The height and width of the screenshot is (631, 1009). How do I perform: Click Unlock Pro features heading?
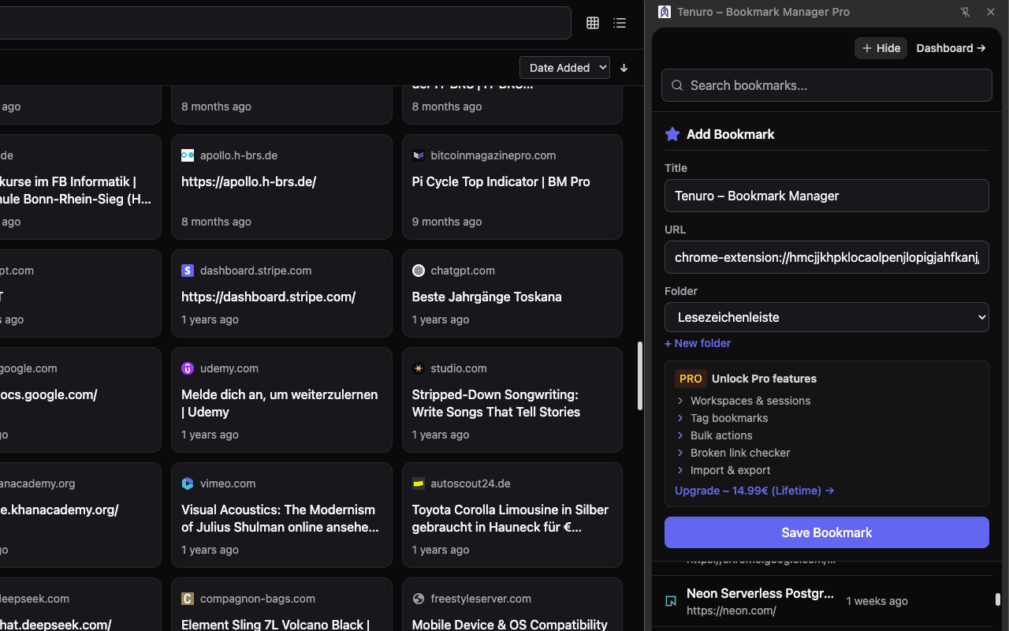(764, 379)
